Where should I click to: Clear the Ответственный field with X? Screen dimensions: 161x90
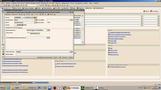pyautogui.click(x=72, y=52)
